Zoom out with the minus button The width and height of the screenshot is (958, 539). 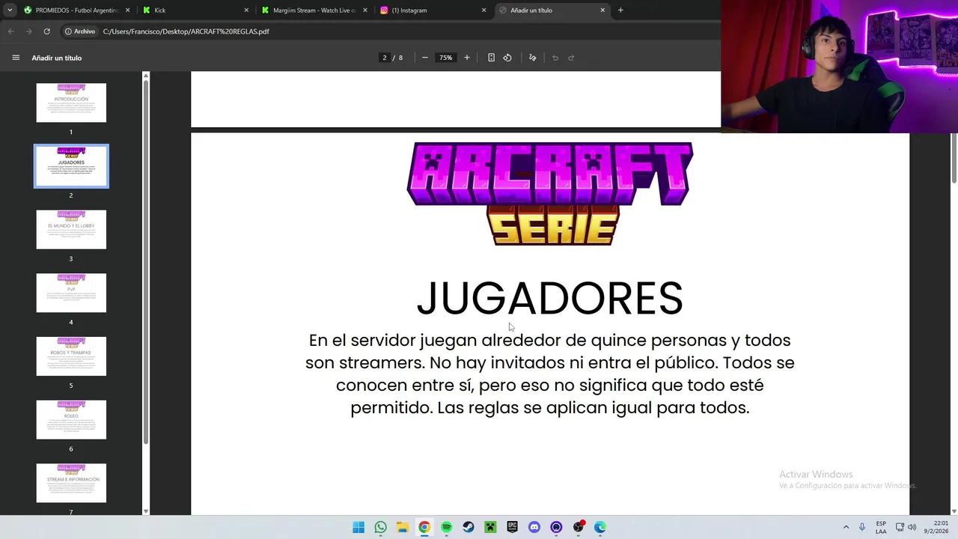point(425,58)
